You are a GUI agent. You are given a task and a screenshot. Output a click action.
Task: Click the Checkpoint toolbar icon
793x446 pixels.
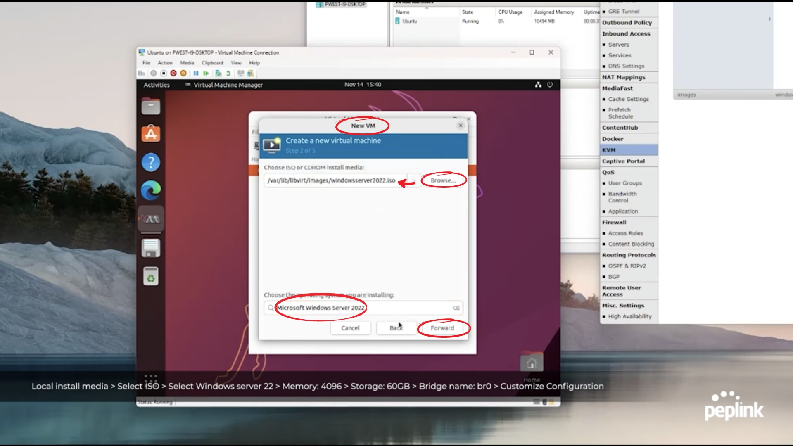point(218,74)
